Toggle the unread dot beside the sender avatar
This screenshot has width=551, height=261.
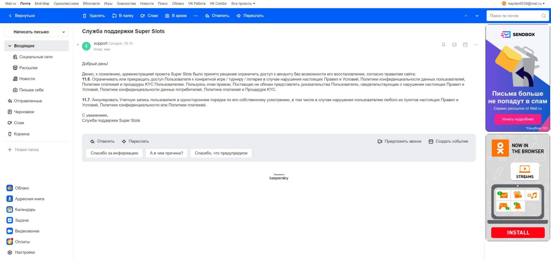tap(78, 45)
